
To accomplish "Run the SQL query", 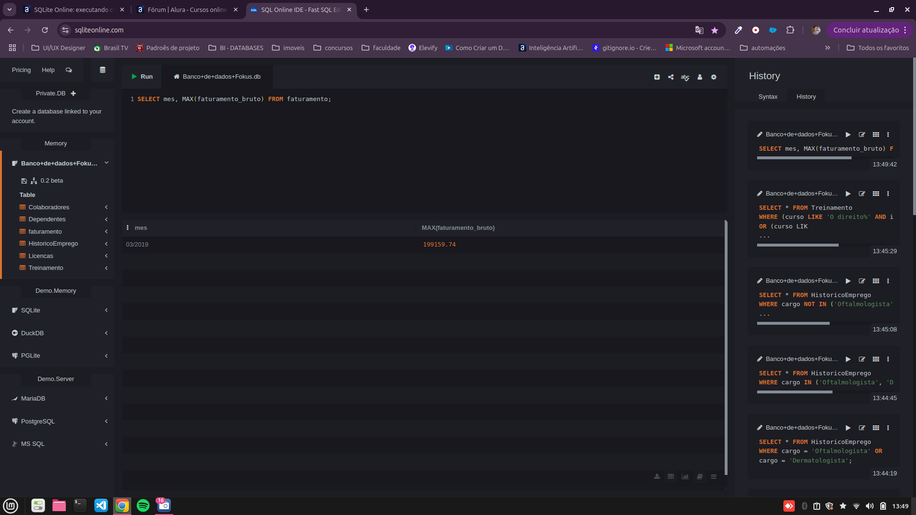I will click(x=142, y=77).
